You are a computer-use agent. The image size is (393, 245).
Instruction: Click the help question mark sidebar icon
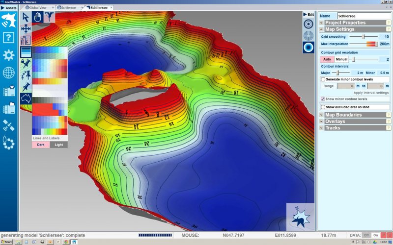point(8,38)
